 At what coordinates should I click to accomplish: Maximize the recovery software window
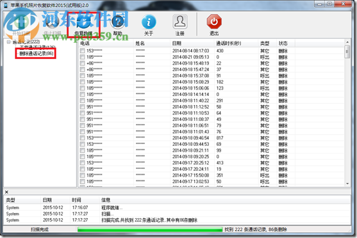click(330, 4)
